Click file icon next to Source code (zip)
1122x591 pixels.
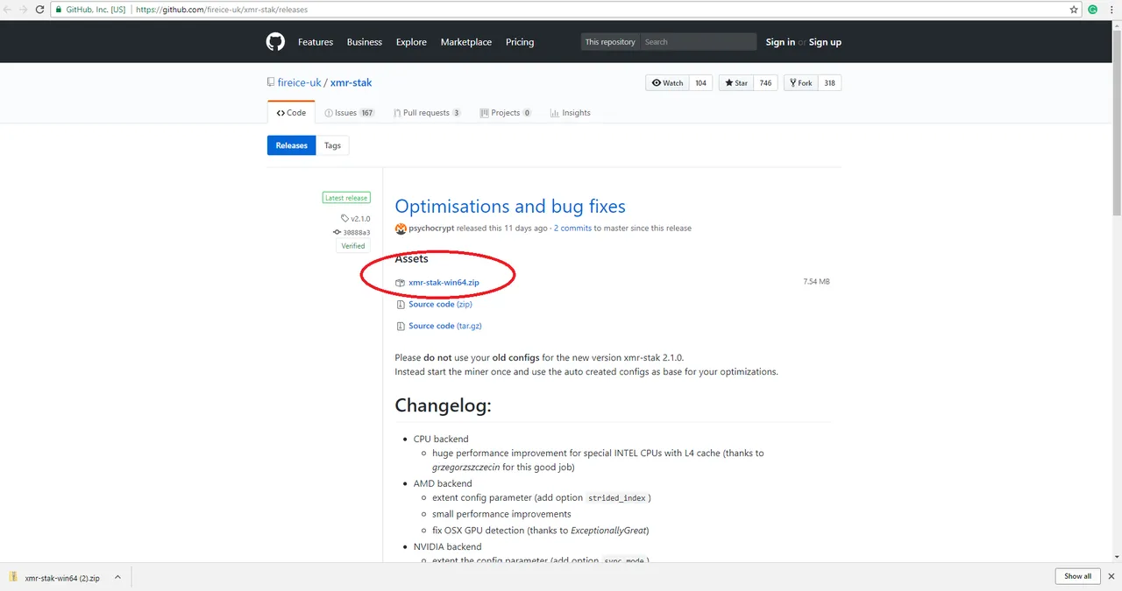coord(401,305)
